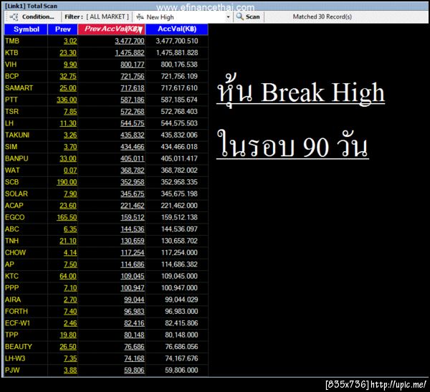Select the WAT symbol

pyautogui.click(x=12, y=171)
